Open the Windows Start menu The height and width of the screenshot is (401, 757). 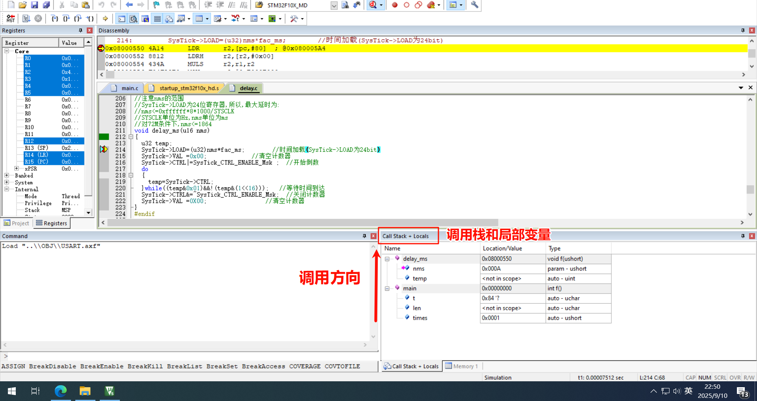[12, 391]
